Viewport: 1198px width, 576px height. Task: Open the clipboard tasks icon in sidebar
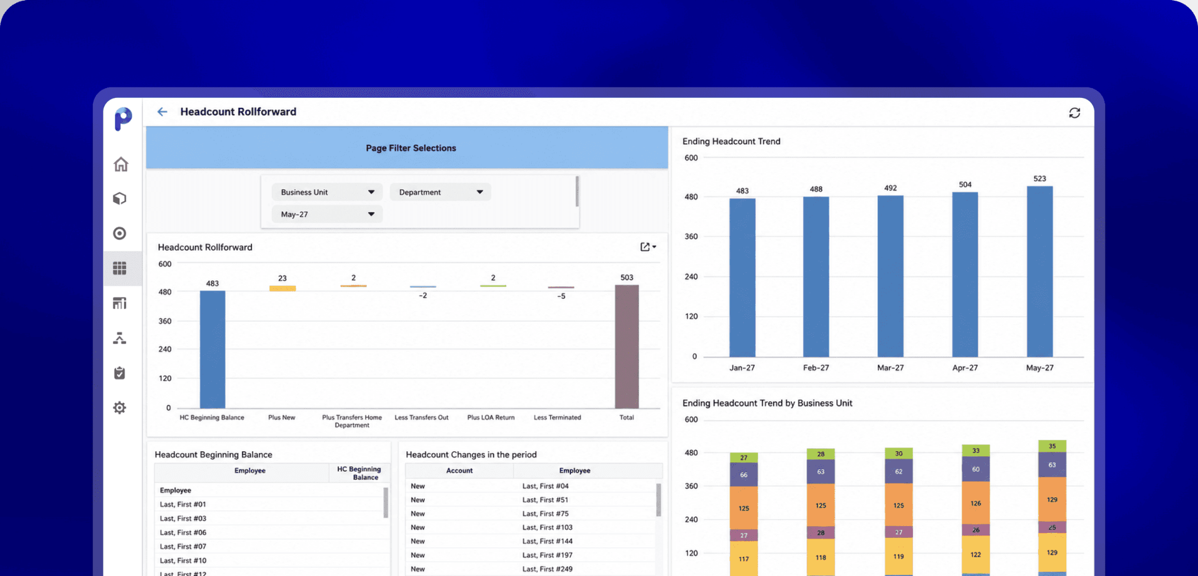[x=120, y=373]
